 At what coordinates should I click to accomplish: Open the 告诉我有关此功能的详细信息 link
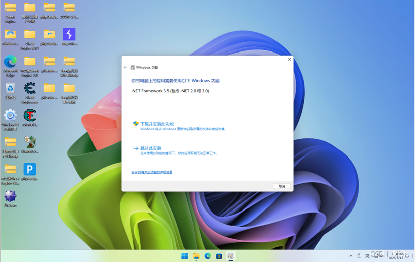(x=152, y=172)
